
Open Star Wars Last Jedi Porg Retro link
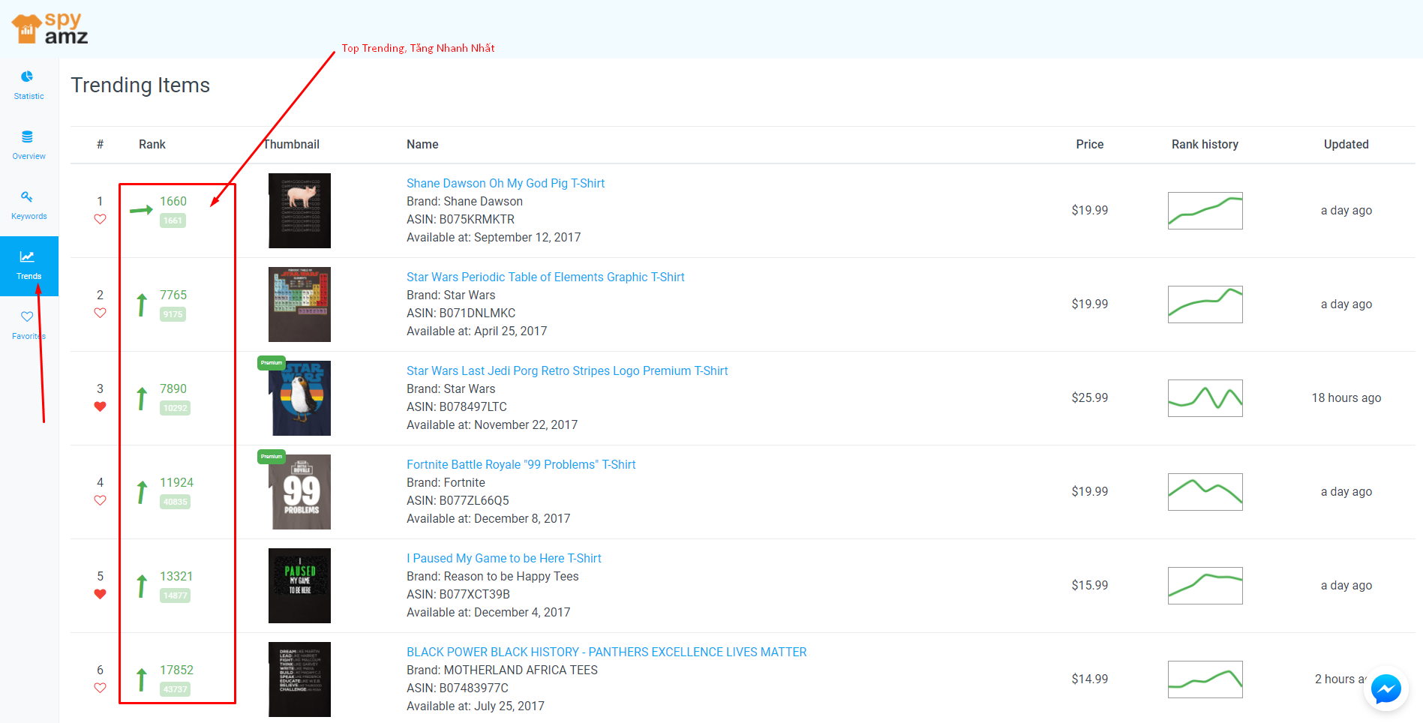click(x=567, y=370)
